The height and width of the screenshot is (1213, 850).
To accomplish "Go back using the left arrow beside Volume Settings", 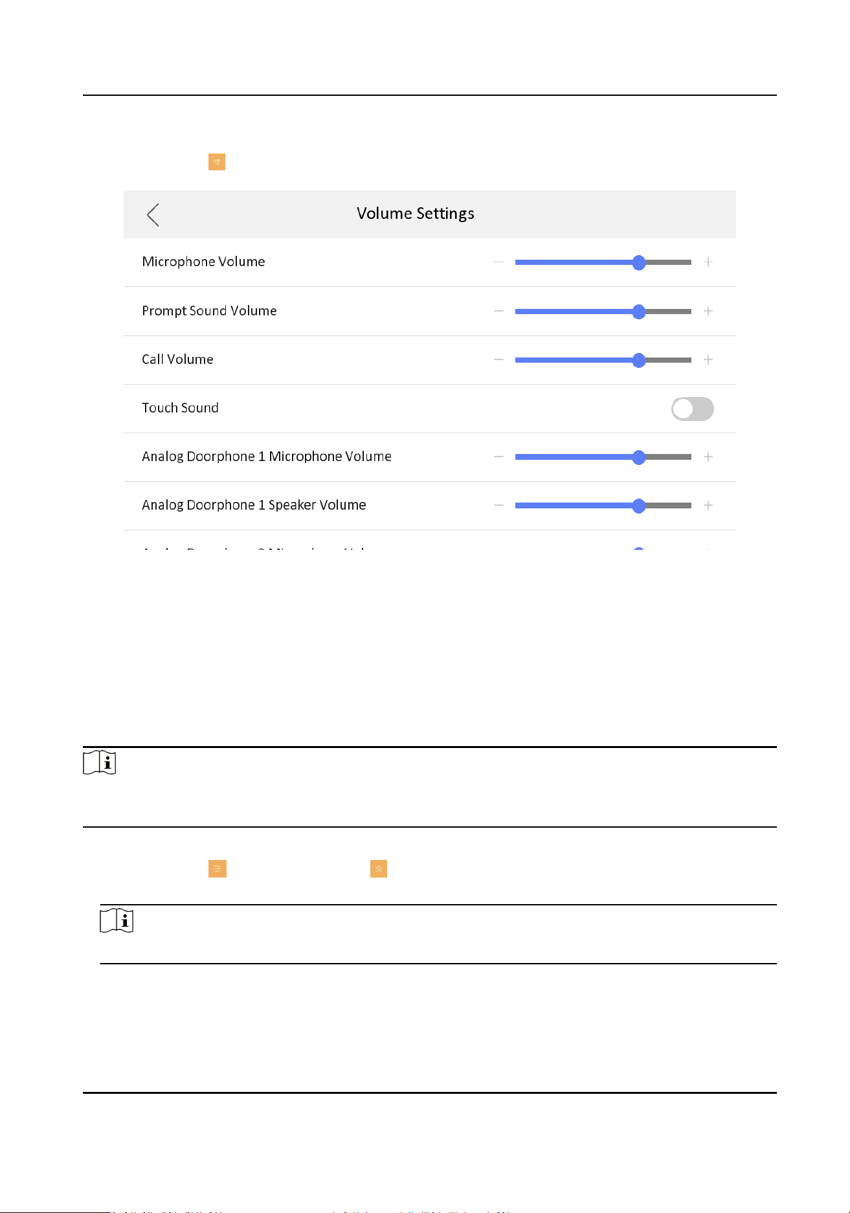I will (153, 215).
